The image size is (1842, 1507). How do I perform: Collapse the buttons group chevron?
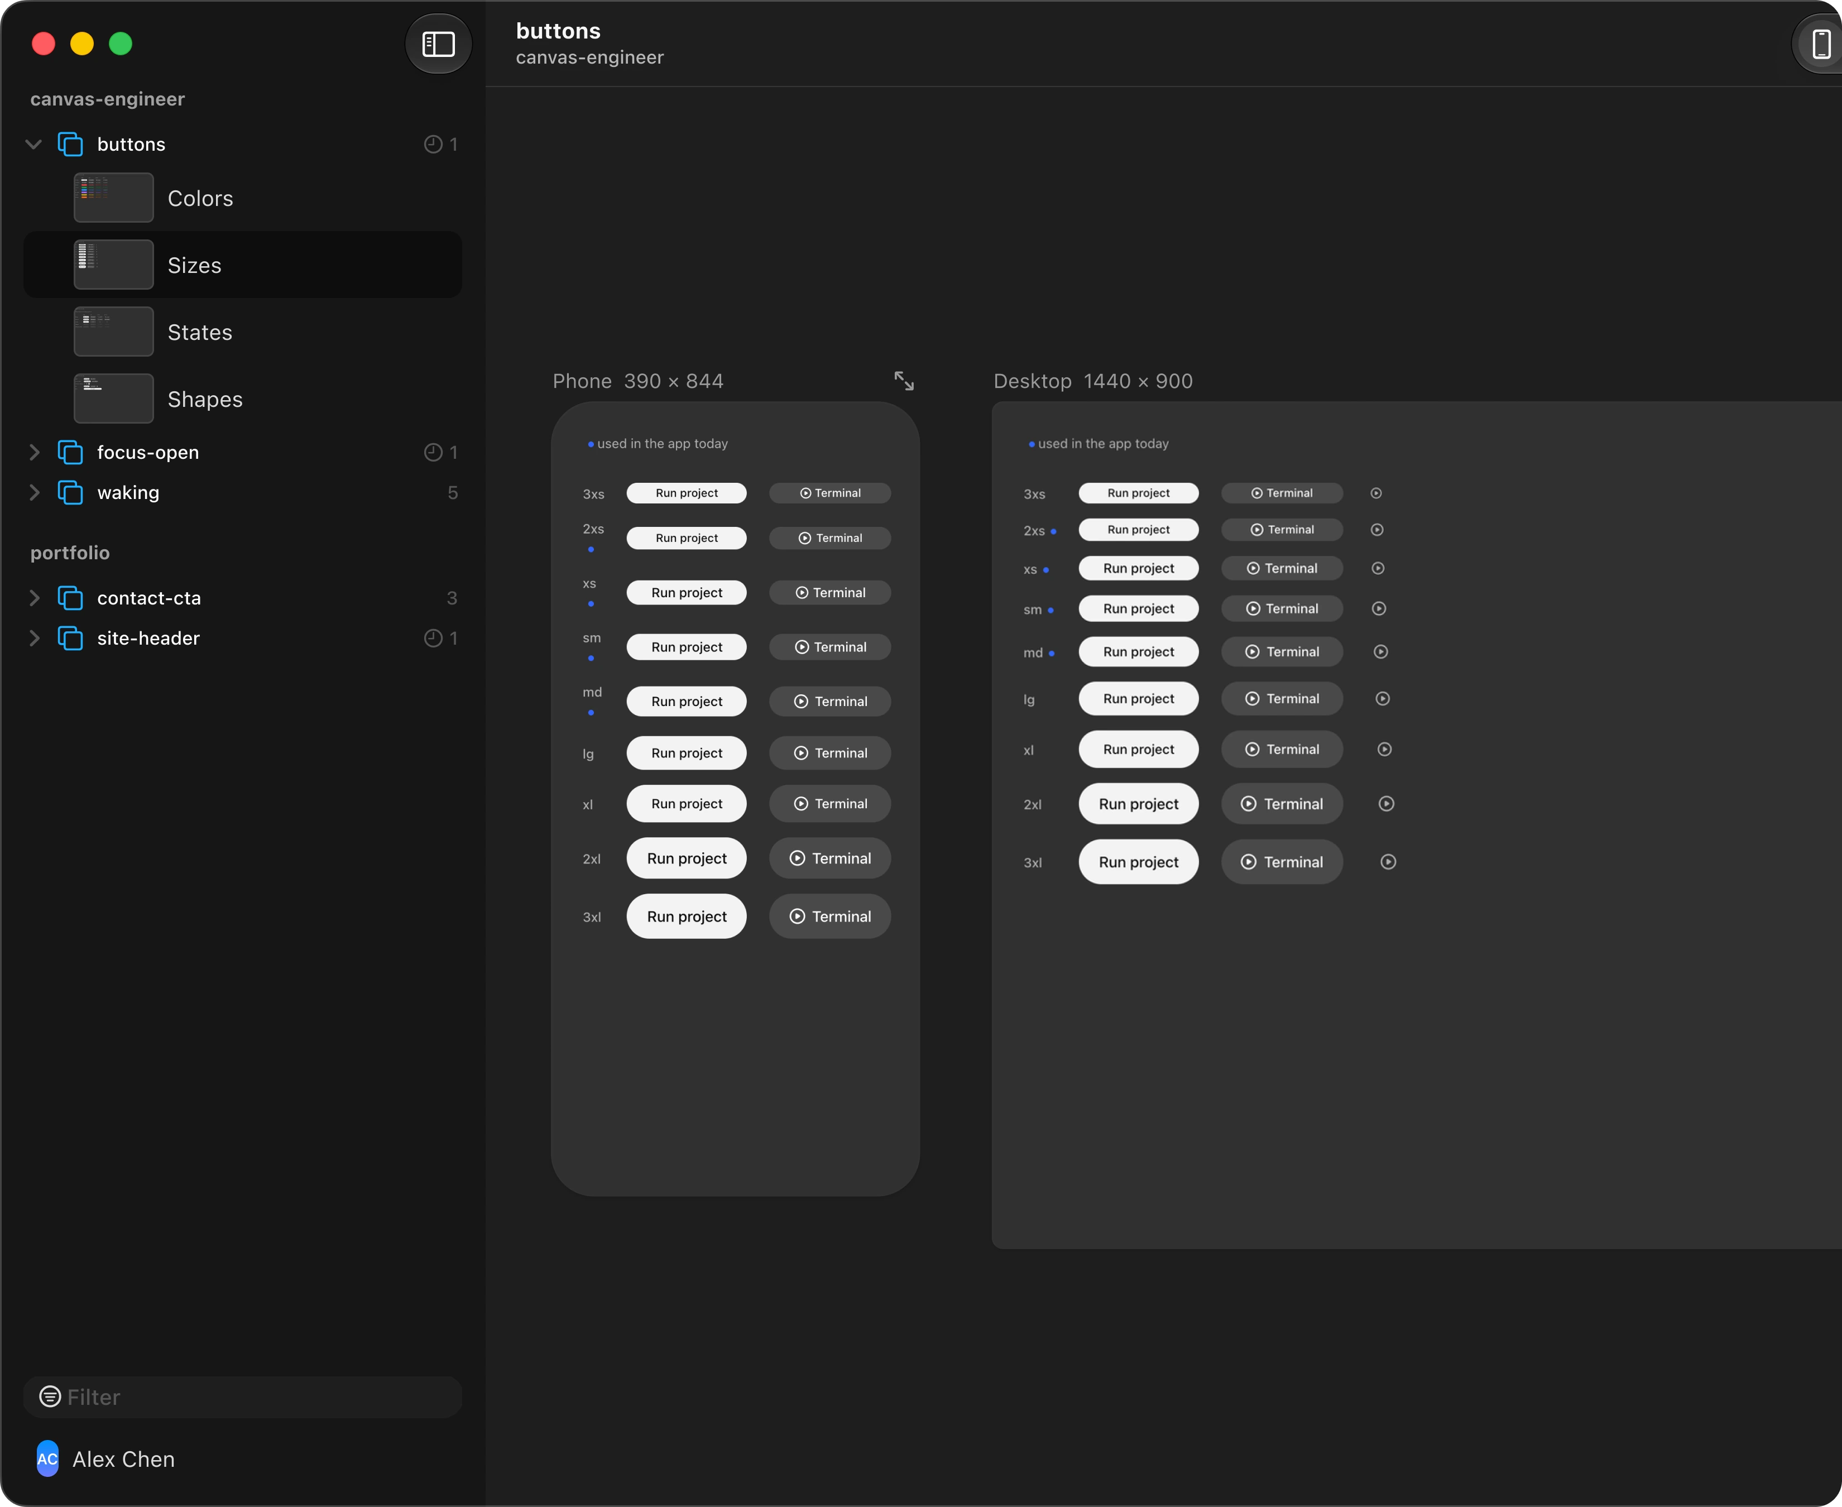click(34, 144)
